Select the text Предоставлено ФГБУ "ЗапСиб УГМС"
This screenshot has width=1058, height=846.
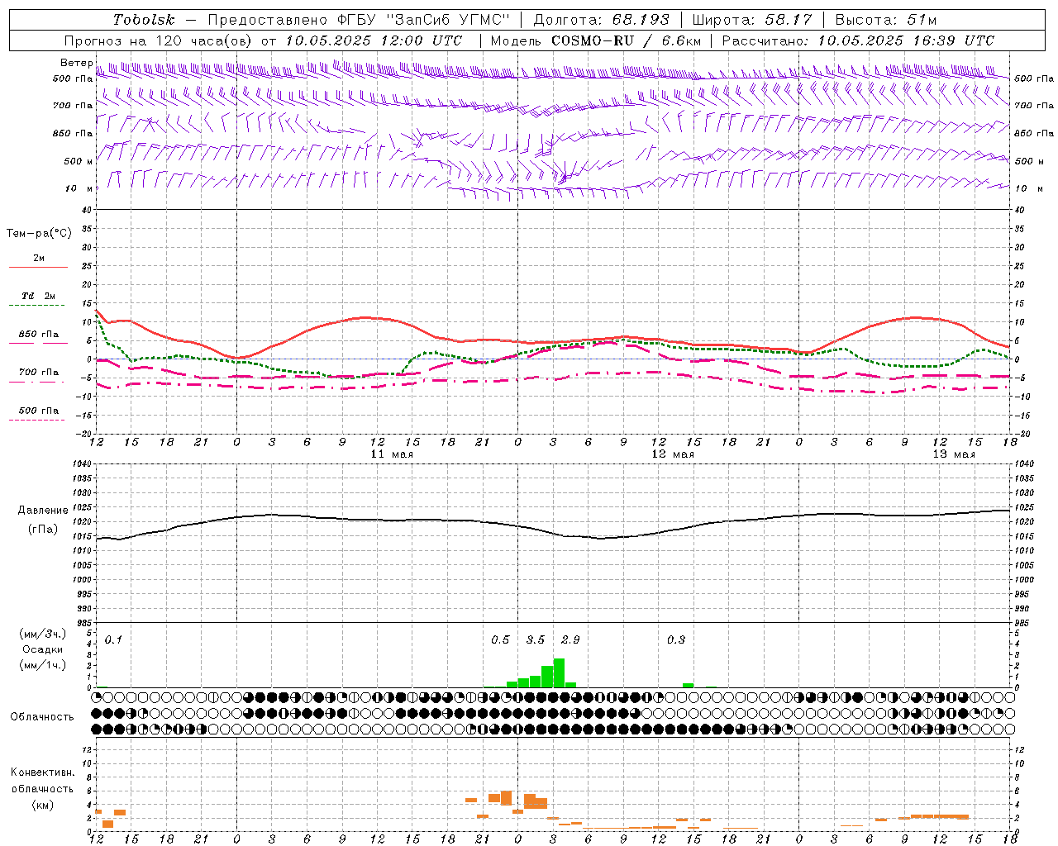(x=359, y=20)
